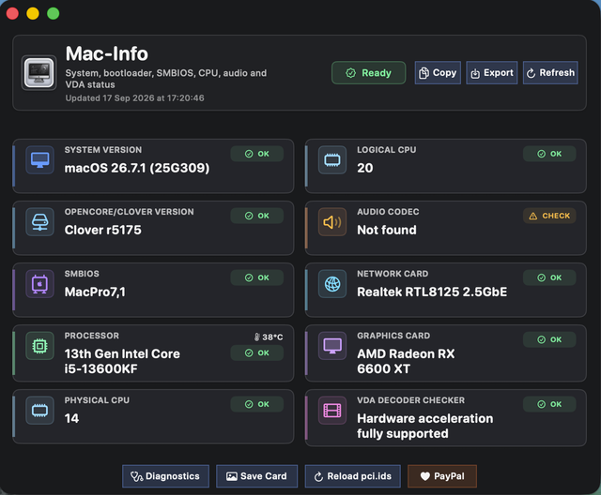Close the Mac-Info window
The height and width of the screenshot is (495, 601).
pos(12,13)
